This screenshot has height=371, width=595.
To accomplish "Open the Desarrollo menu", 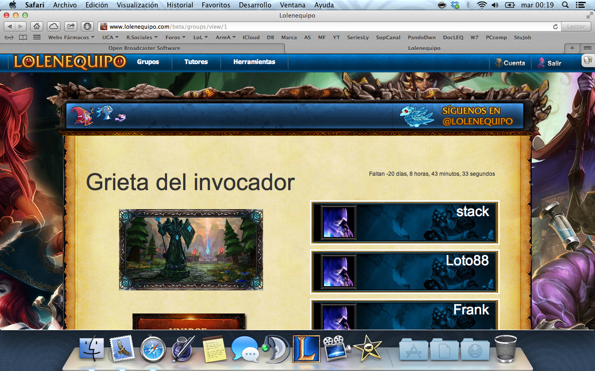I will (255, 5).
